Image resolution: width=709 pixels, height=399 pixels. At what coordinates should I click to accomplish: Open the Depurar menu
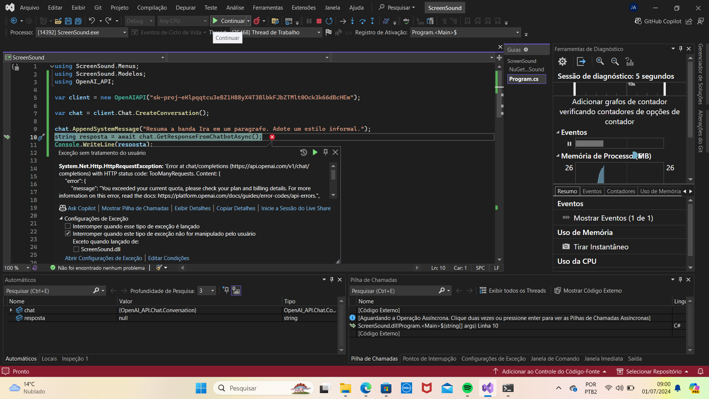tap(185, 7)
